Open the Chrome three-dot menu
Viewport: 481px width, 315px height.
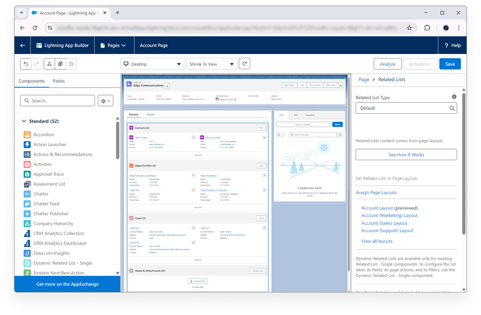pyautogui.click(x=458, y=28)
